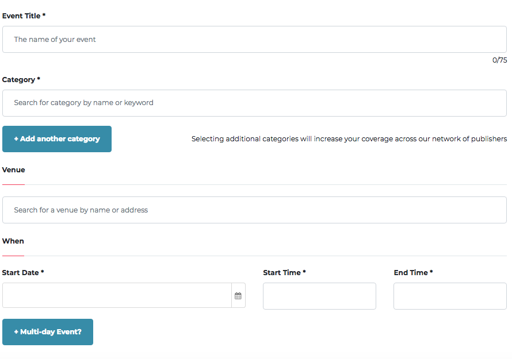The image size is (512, 359).
Task: Click the red underline beneath When
Action: pos(13,256)
